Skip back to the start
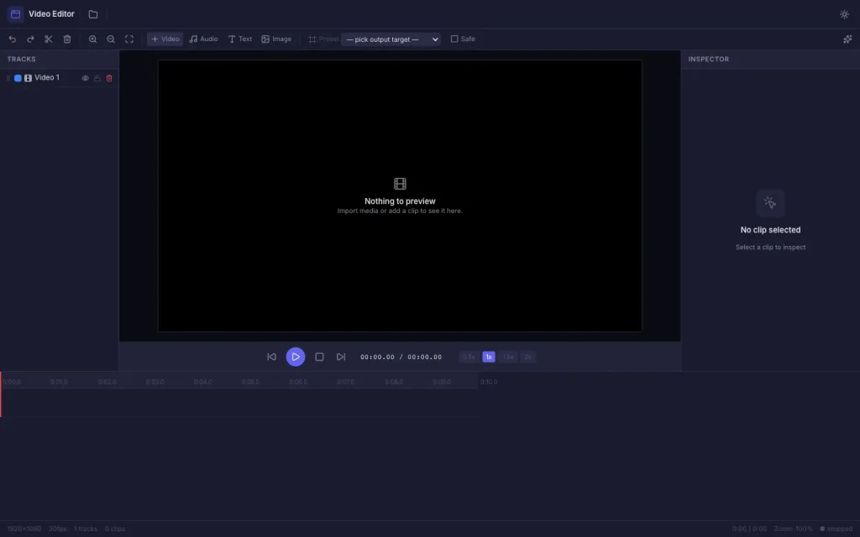860x537 pixels. [x=271, y=357]
